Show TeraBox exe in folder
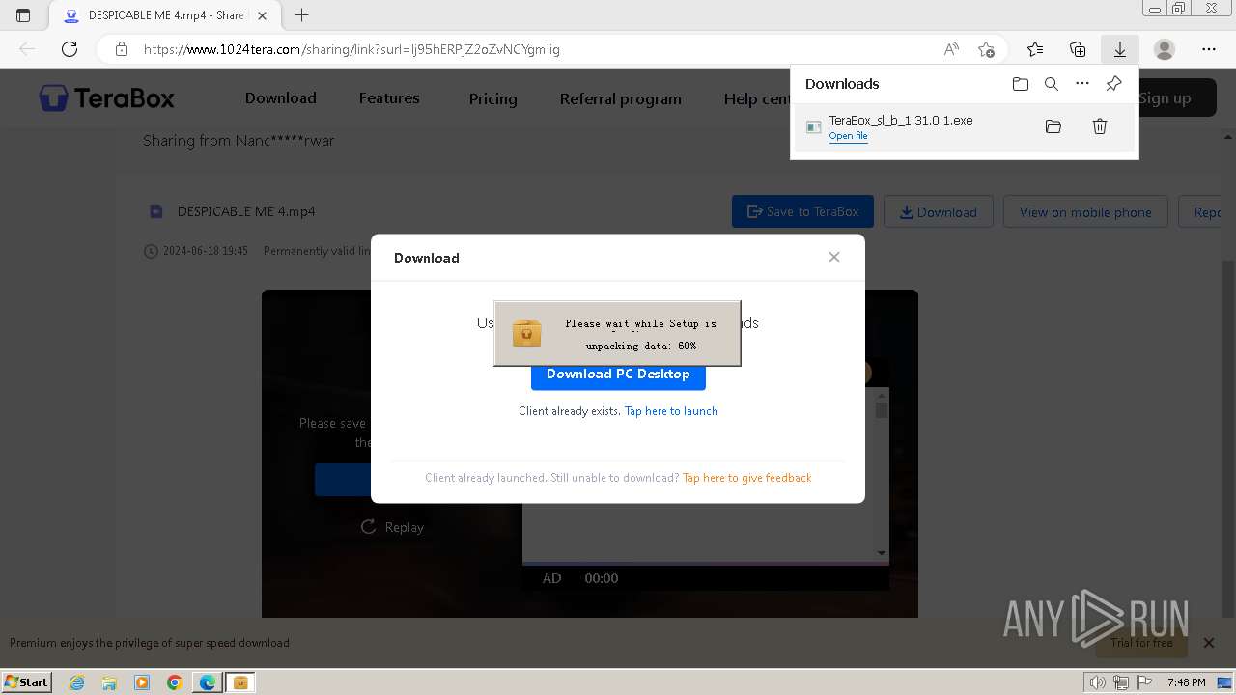Screen dimensions: 1236x695 [1053, 126]
